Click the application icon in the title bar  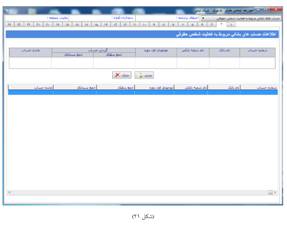tap(6, 10)
